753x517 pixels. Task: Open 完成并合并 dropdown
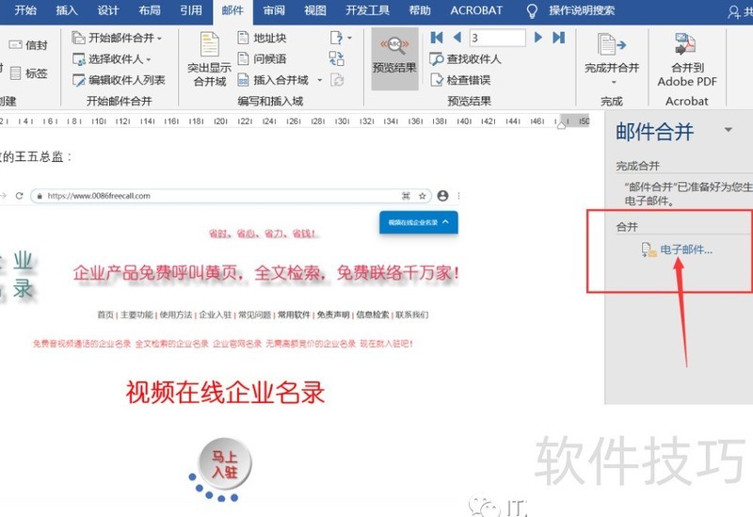pos(612,58)
